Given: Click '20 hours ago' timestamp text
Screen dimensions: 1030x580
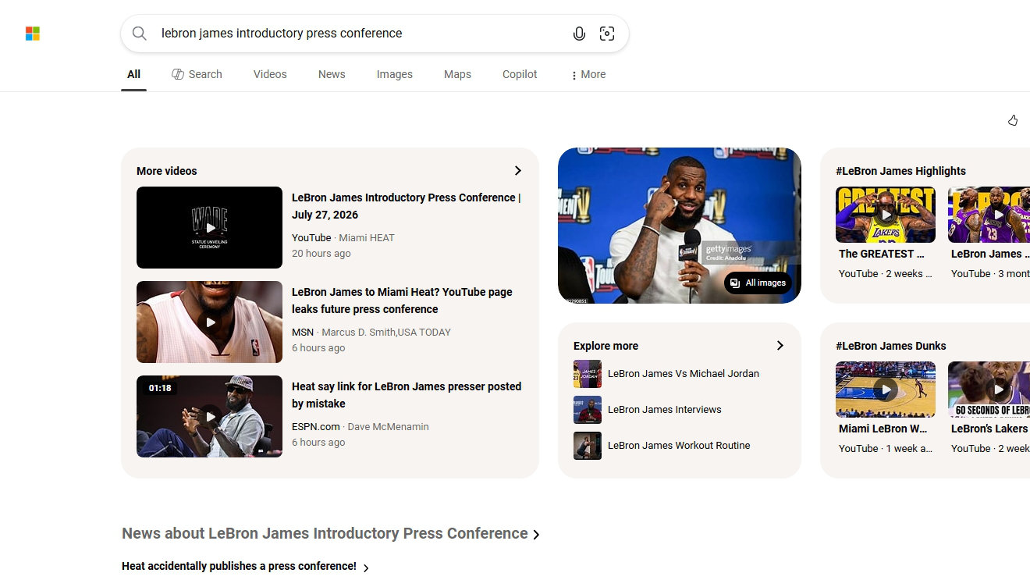Looking at the screenshot, I should pyautogui.click(x=321, y=254).
